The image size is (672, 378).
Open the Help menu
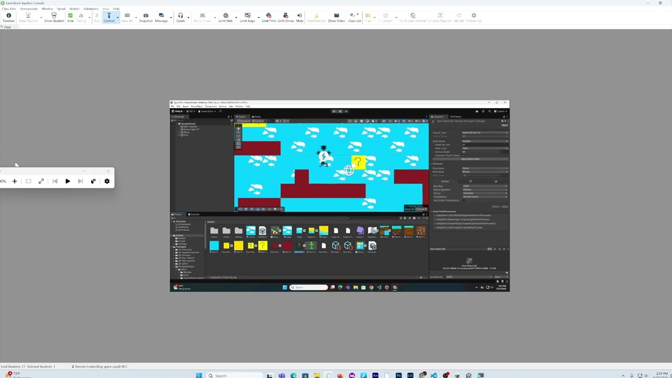(116, 9)
